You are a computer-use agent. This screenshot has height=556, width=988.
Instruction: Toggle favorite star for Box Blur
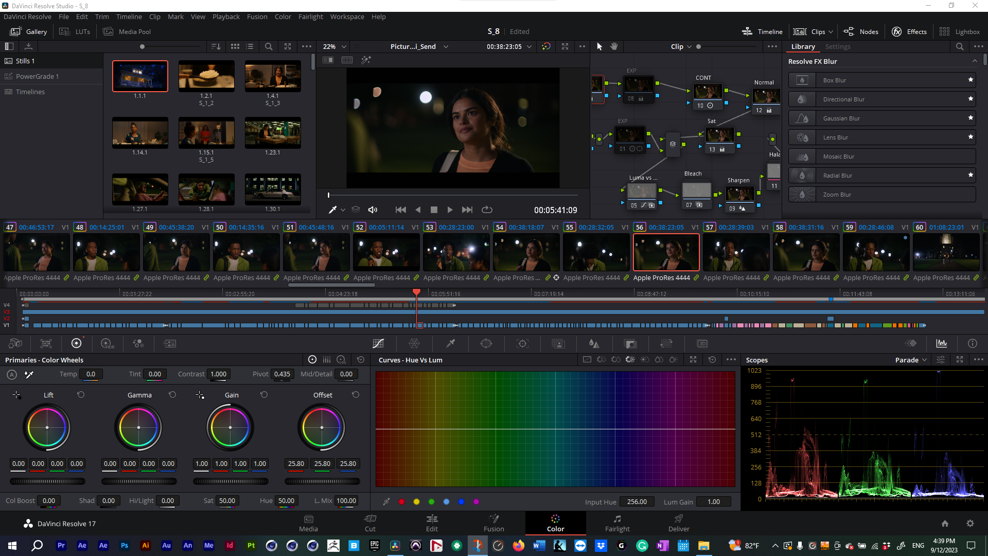pyautogui.click(x=971, y=80)
